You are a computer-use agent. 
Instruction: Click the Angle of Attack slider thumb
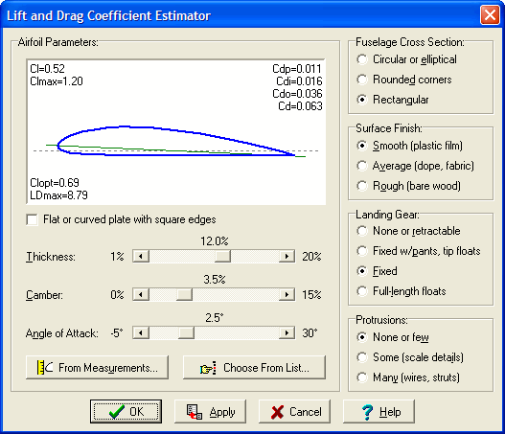186,332
